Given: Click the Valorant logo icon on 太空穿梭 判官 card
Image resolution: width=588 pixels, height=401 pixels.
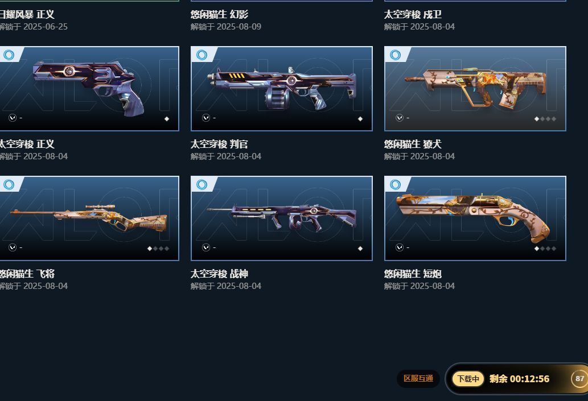Looking at the screenshot, I should [206, 118].
